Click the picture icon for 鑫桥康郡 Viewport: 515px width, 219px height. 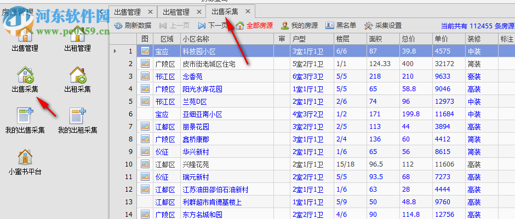click(x=145, y=139)
